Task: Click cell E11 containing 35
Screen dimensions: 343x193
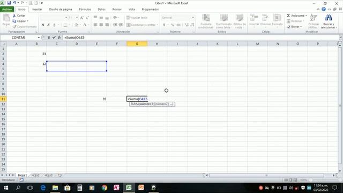Action: click(96, 99)
